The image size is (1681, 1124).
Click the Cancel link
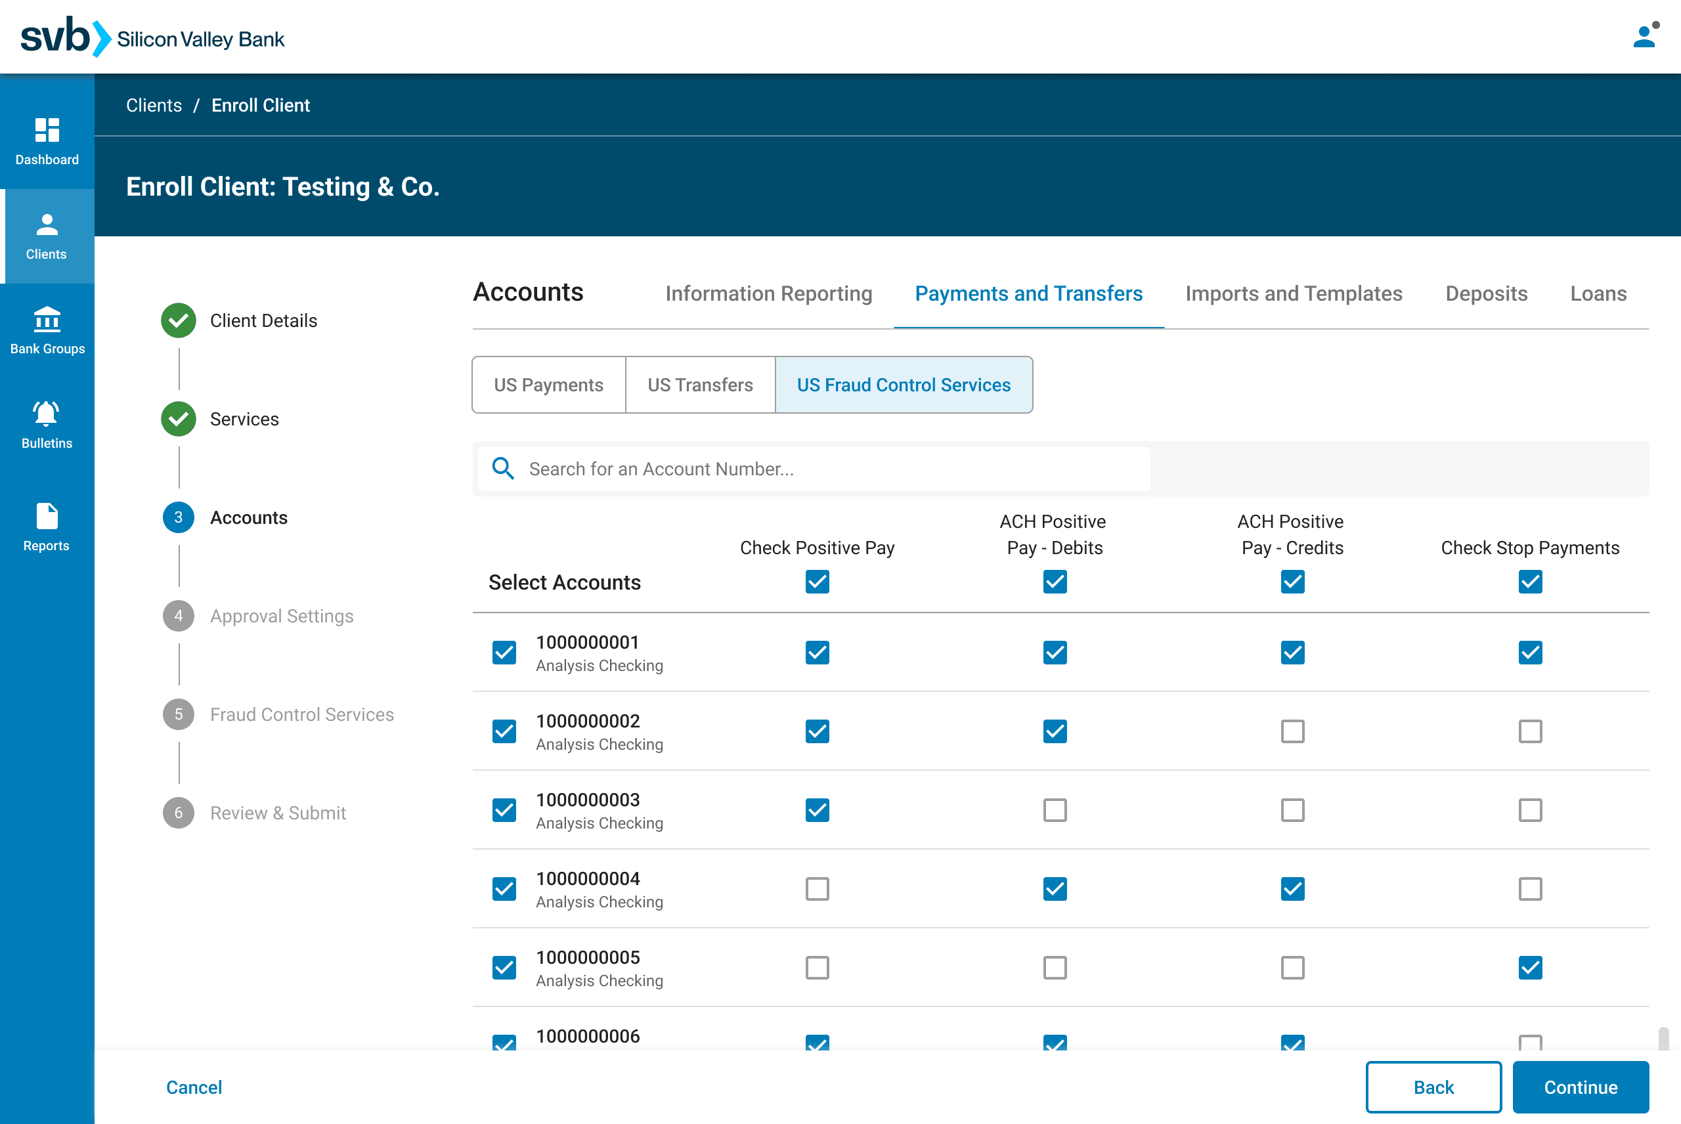194,1087
